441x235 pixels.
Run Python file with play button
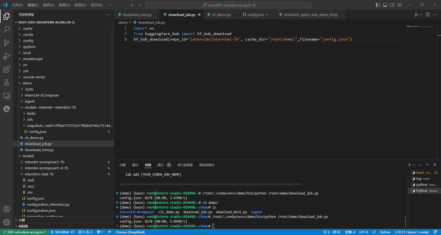tap(416, 15)
